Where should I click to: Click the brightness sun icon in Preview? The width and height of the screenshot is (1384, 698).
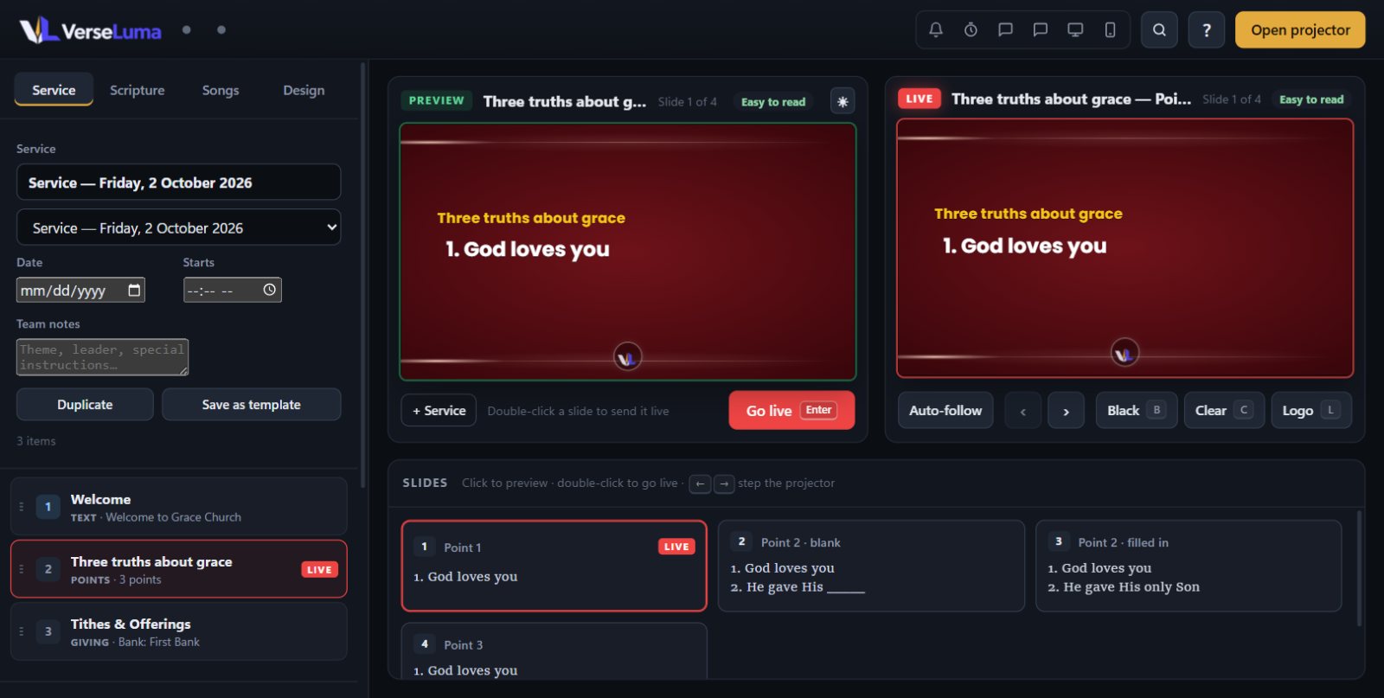(843, 101)
